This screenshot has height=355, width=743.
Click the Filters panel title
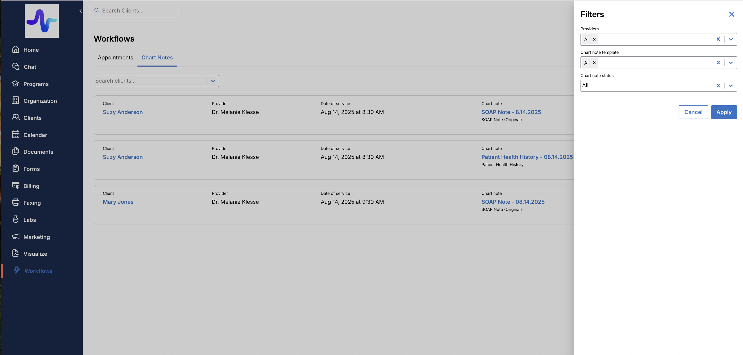pos(592,14)
